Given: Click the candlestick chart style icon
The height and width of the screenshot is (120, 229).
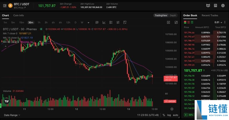Looking at the screenshot, I should pyautogui.click(x=97, y=22).
